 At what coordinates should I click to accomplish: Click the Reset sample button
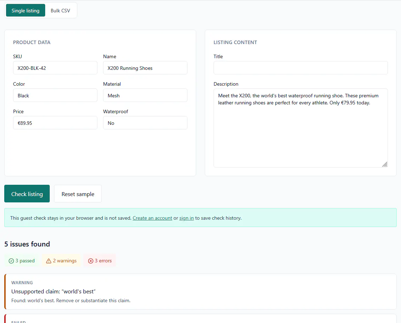[78, 194]
